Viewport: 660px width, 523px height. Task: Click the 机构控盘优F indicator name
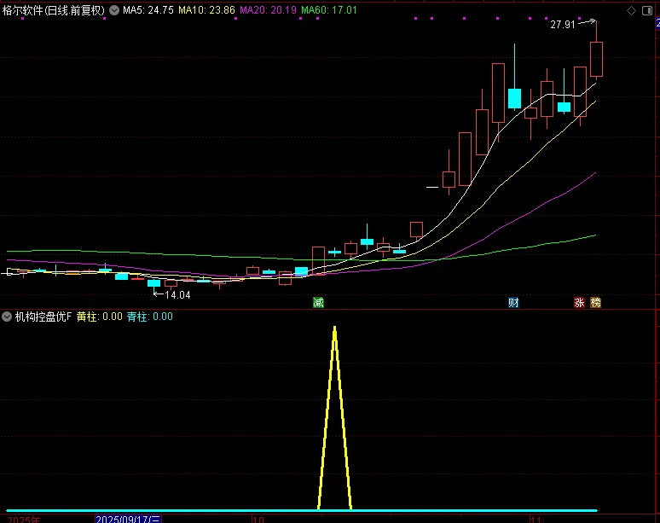[x=43, y=317]
